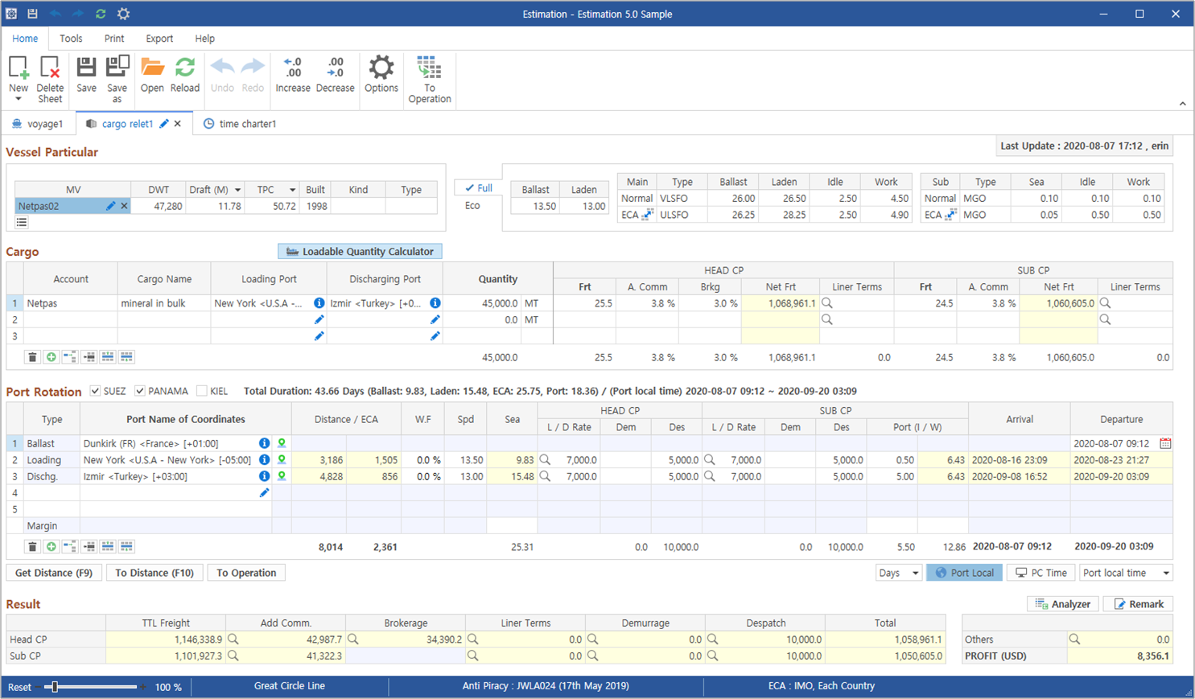Click the Get Distance (F9) button
Screen dimensions: 1195x699
point(54,573)
